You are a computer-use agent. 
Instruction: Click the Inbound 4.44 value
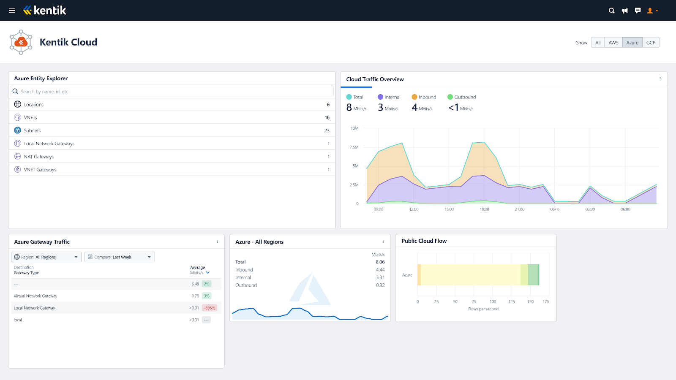(380, 270)
